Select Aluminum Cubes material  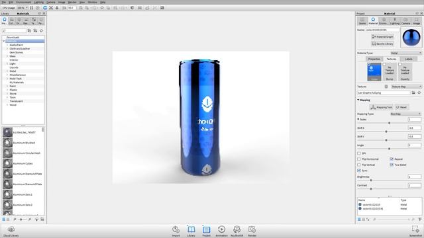point(23,163)
